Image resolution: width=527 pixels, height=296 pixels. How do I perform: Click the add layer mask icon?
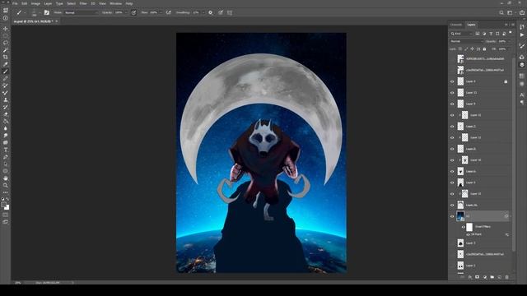click(x=478, y=277)
